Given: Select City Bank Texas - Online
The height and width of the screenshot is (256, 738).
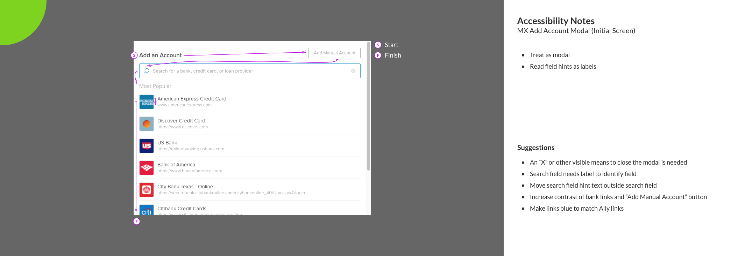Looking at the screenshot, I should click(x=185, y=187).
